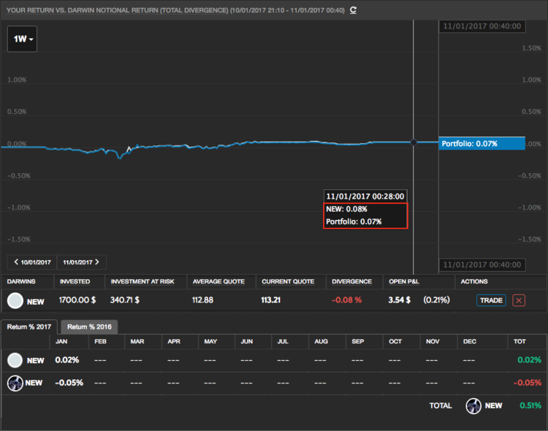Go to next date 11/01/2017
This screenshot has width=548, height=431.
pyautogui.click(x=81, y=262)
